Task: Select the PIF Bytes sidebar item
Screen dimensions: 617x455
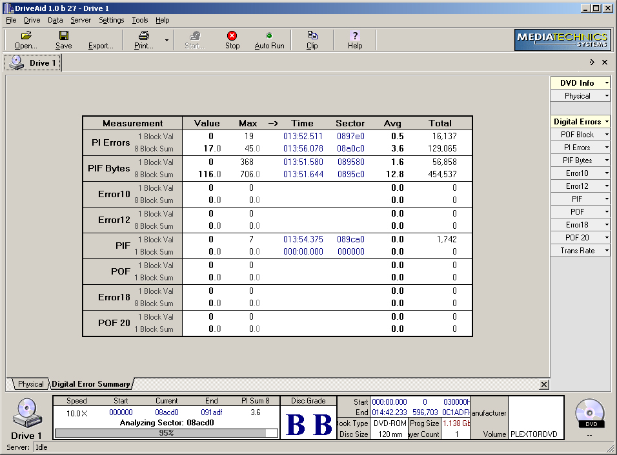Action: coord(577,160)
